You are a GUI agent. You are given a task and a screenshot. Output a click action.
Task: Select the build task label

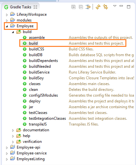33,43
